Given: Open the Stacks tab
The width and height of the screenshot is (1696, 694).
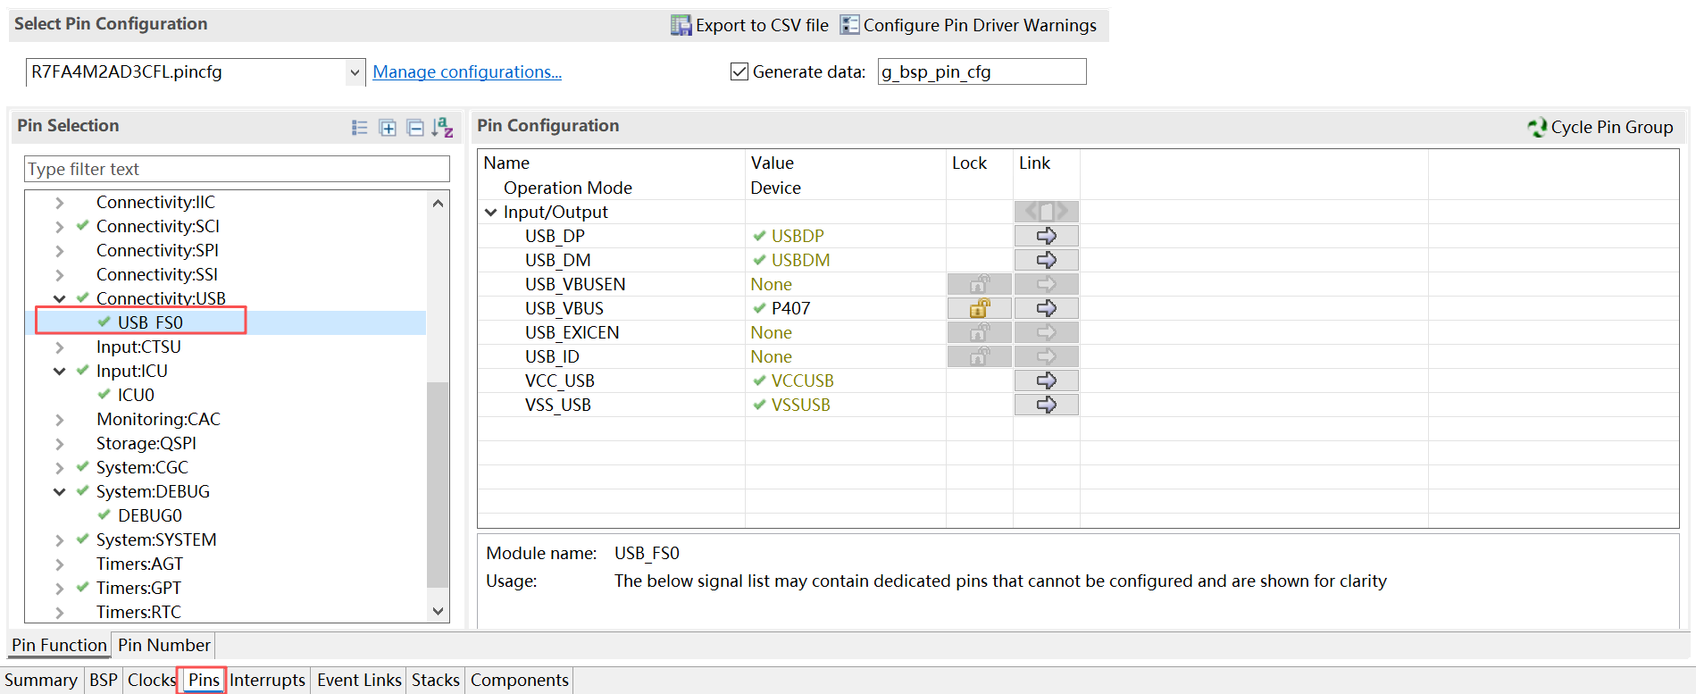Looking at the screenshot, I should point(436,680).
